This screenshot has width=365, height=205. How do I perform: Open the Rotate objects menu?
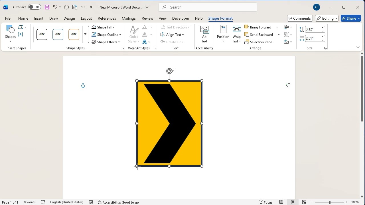(288, 42)
